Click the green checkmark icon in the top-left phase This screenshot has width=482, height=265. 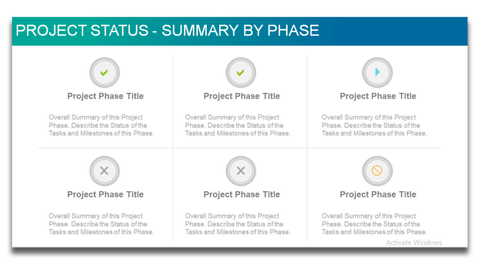[x=104, y=73]
